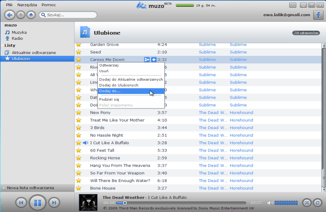Click the playback progress slider
326x212 pixels.
[x=181, y=203]
